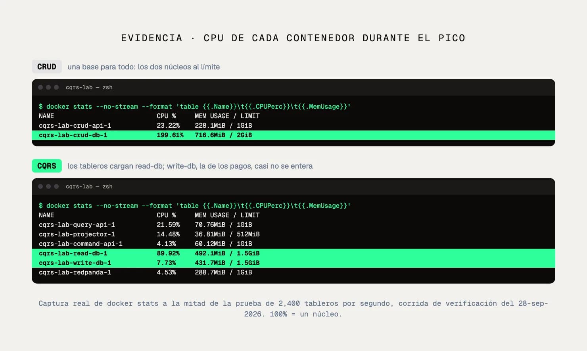Click CPU % header in CRUD terminal
587x351 pixels.
pos(166,116)
